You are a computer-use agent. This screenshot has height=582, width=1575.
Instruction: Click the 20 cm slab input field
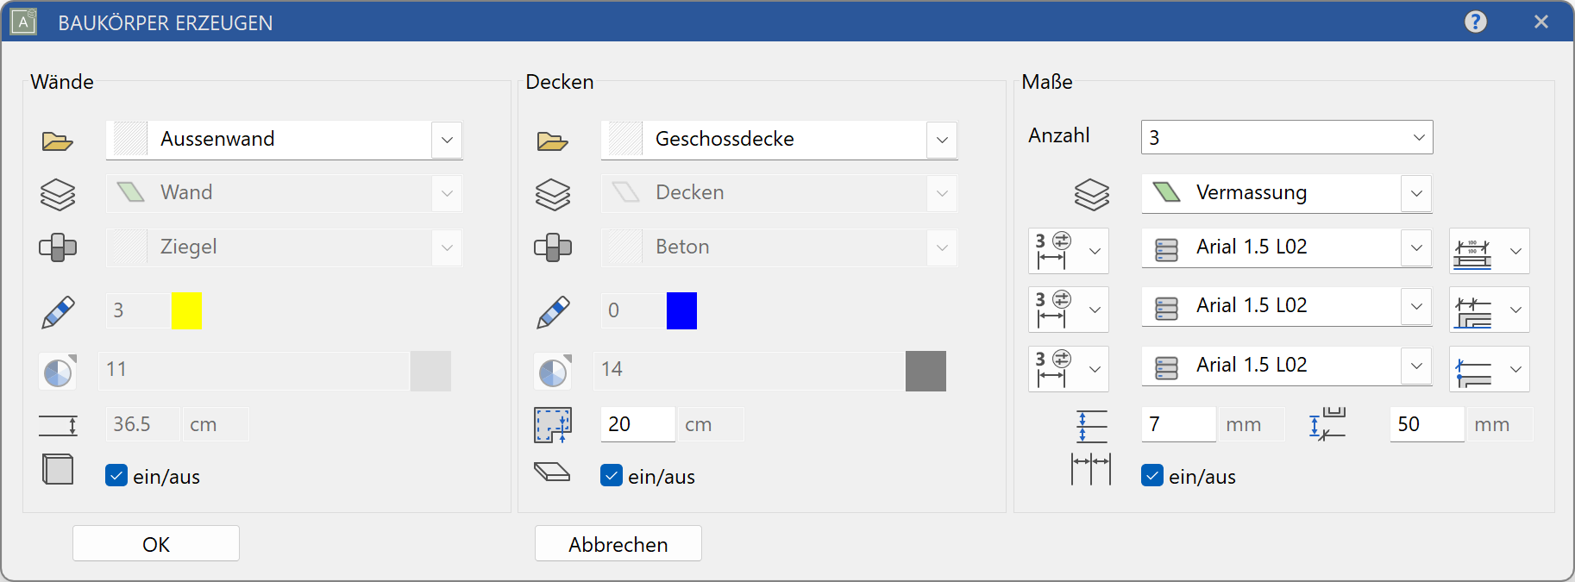pos(637,424)
